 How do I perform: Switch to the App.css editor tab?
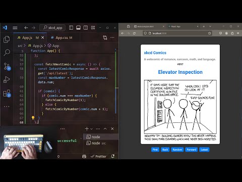(62, 37)
